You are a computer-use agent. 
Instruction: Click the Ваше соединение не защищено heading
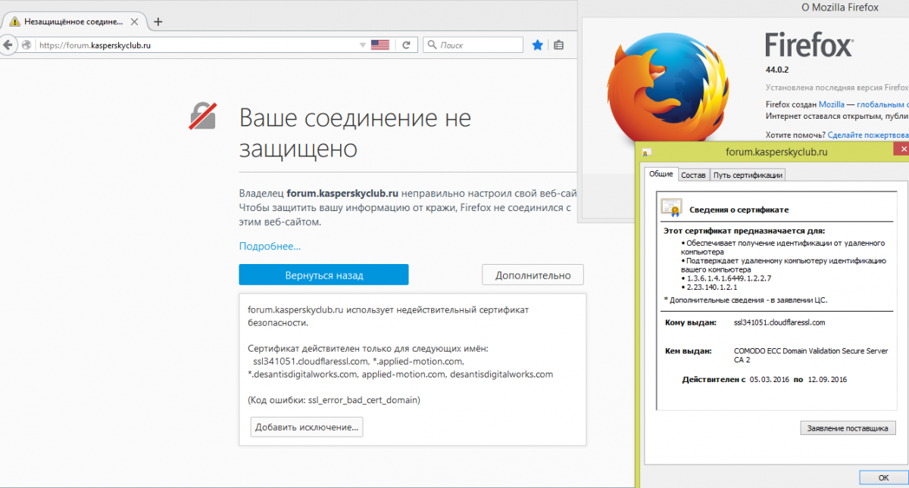tap(355, 132)
